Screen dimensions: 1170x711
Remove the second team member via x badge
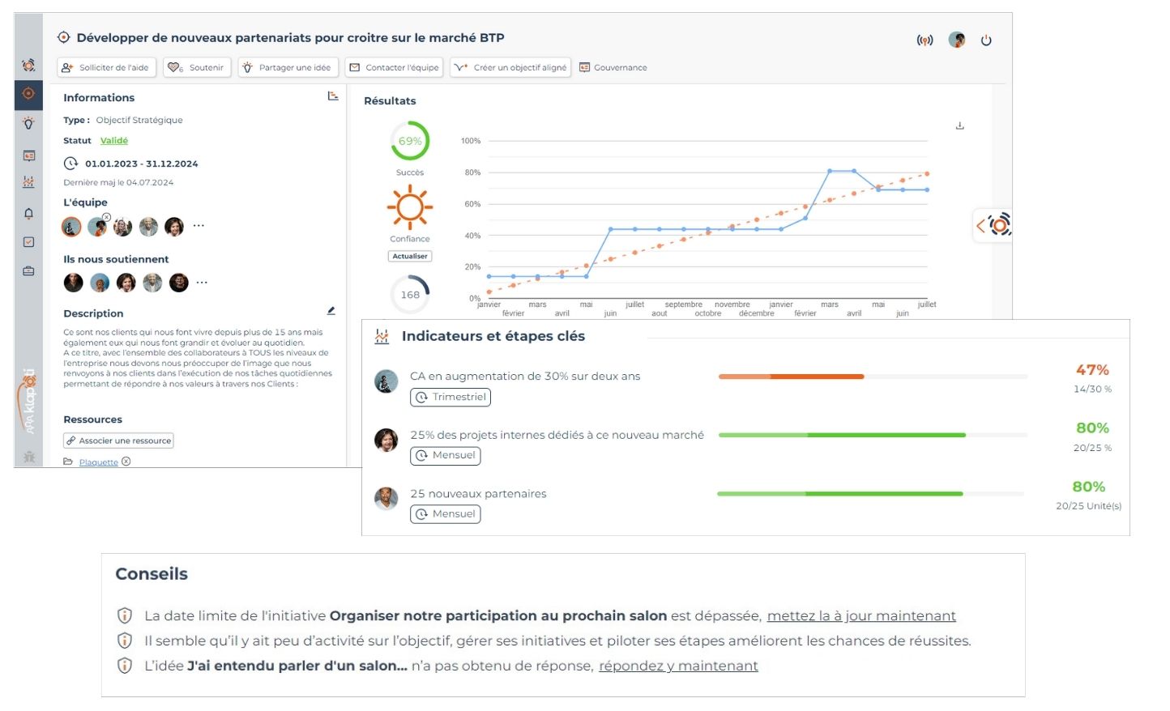coord(106,217)
